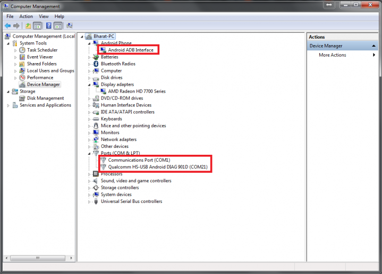Click the Storage controllers icon
Screen dimensions: 382x274
click(96, 188)
